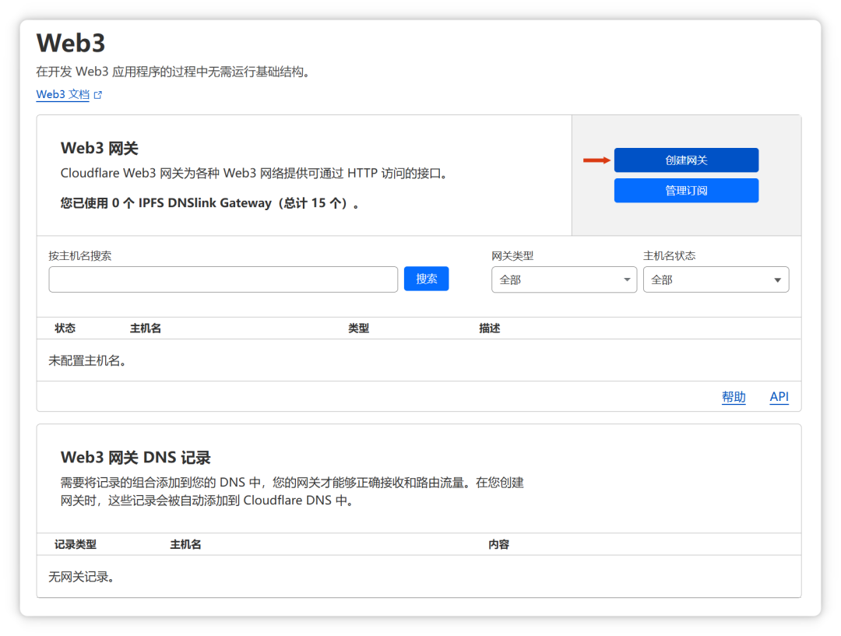Click the 主机名 column header in gateway table

pos(146,329)
